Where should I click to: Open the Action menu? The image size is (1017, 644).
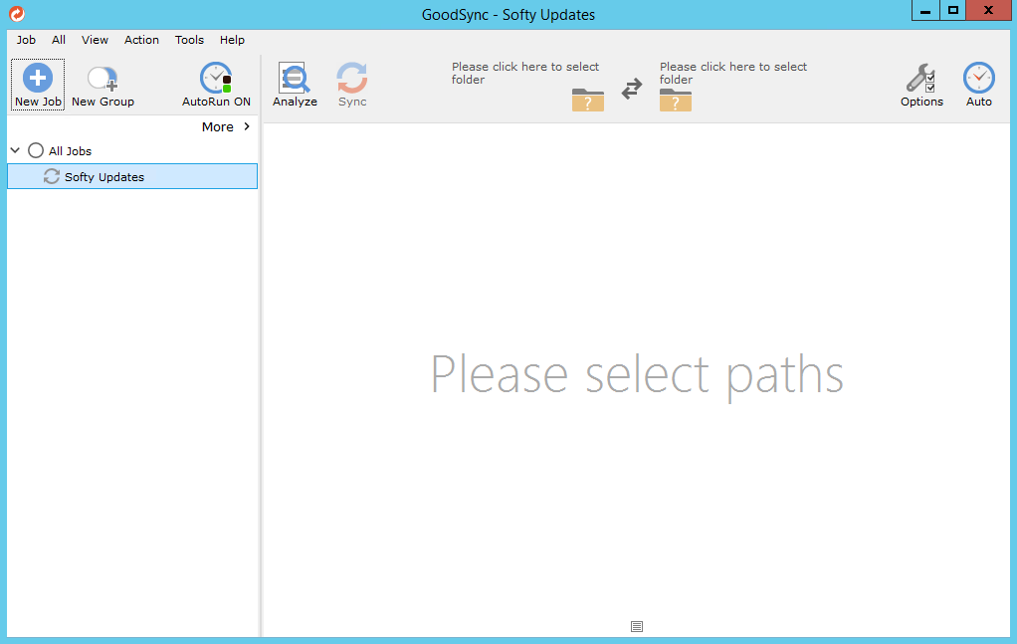[x=141, y=40]
